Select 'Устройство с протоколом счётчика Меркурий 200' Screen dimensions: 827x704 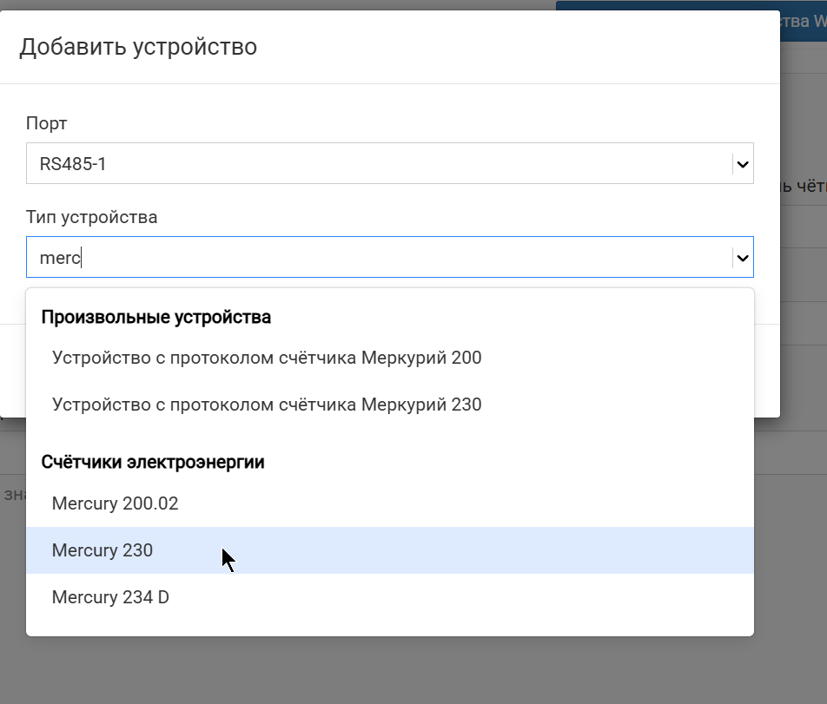pos(267,358)
